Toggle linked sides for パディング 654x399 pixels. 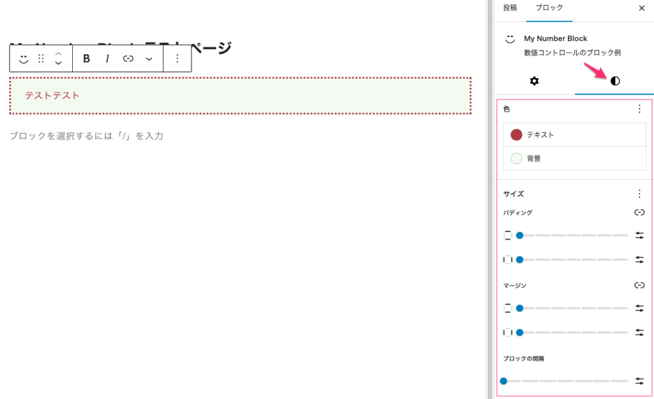click(x=639, y=213)
